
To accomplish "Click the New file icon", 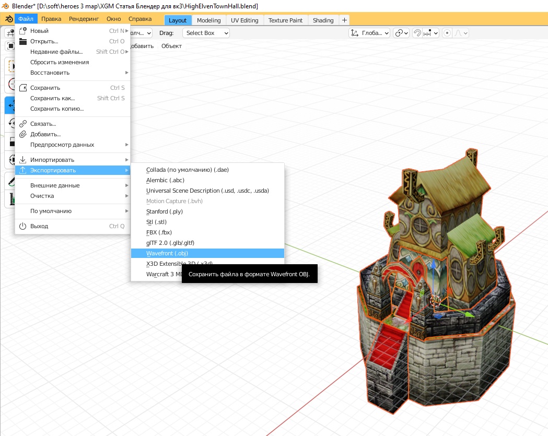I will [x=22, y=31].
